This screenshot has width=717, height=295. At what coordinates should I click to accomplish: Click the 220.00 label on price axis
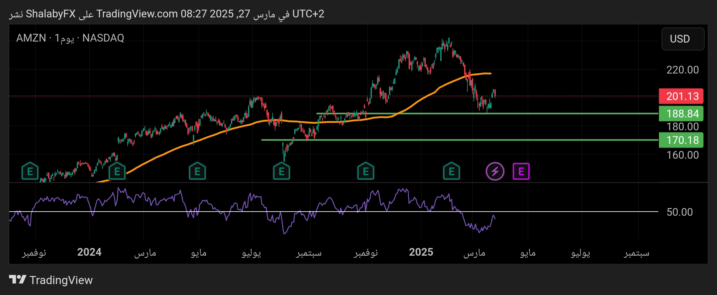coord(682,70)
